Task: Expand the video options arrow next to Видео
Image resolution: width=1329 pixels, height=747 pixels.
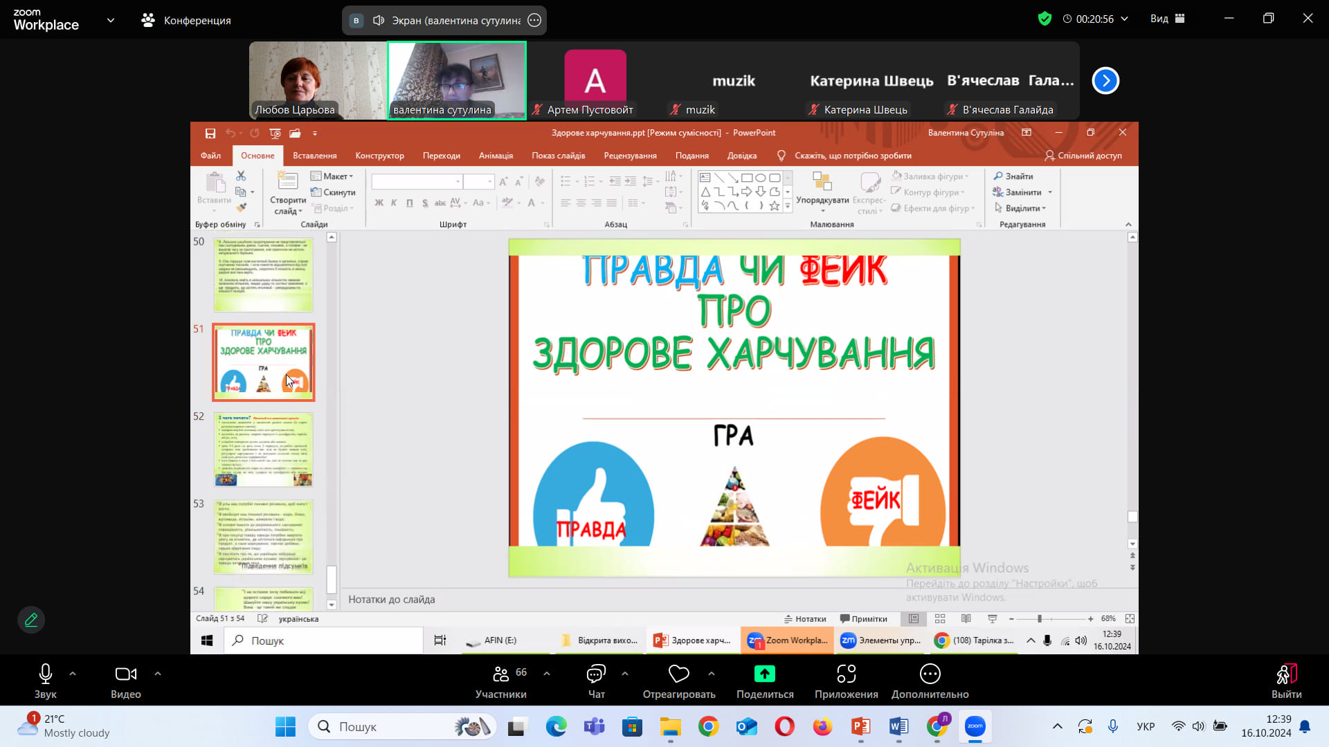Action: pos(158,673)
